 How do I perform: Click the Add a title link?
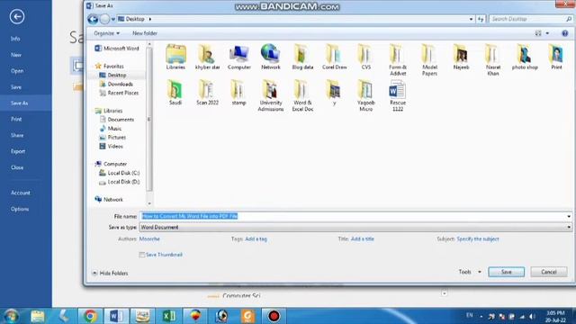click(x=362, y=238)
